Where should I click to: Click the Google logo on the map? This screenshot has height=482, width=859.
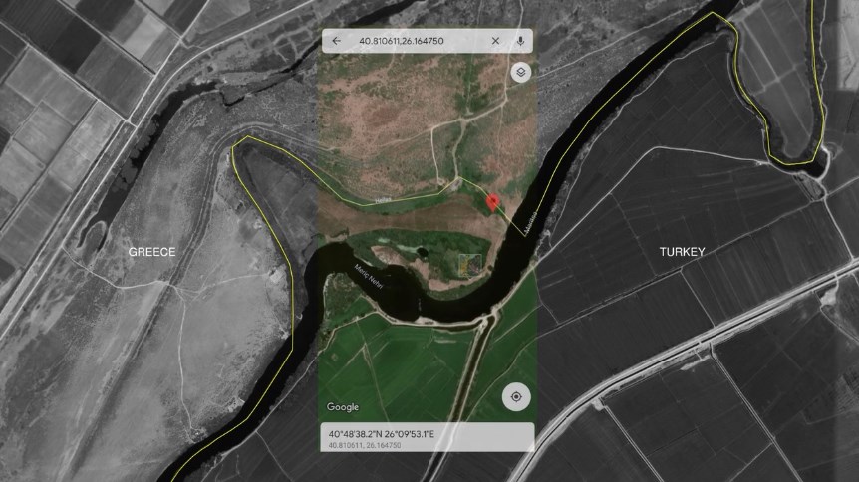point(343,407)
